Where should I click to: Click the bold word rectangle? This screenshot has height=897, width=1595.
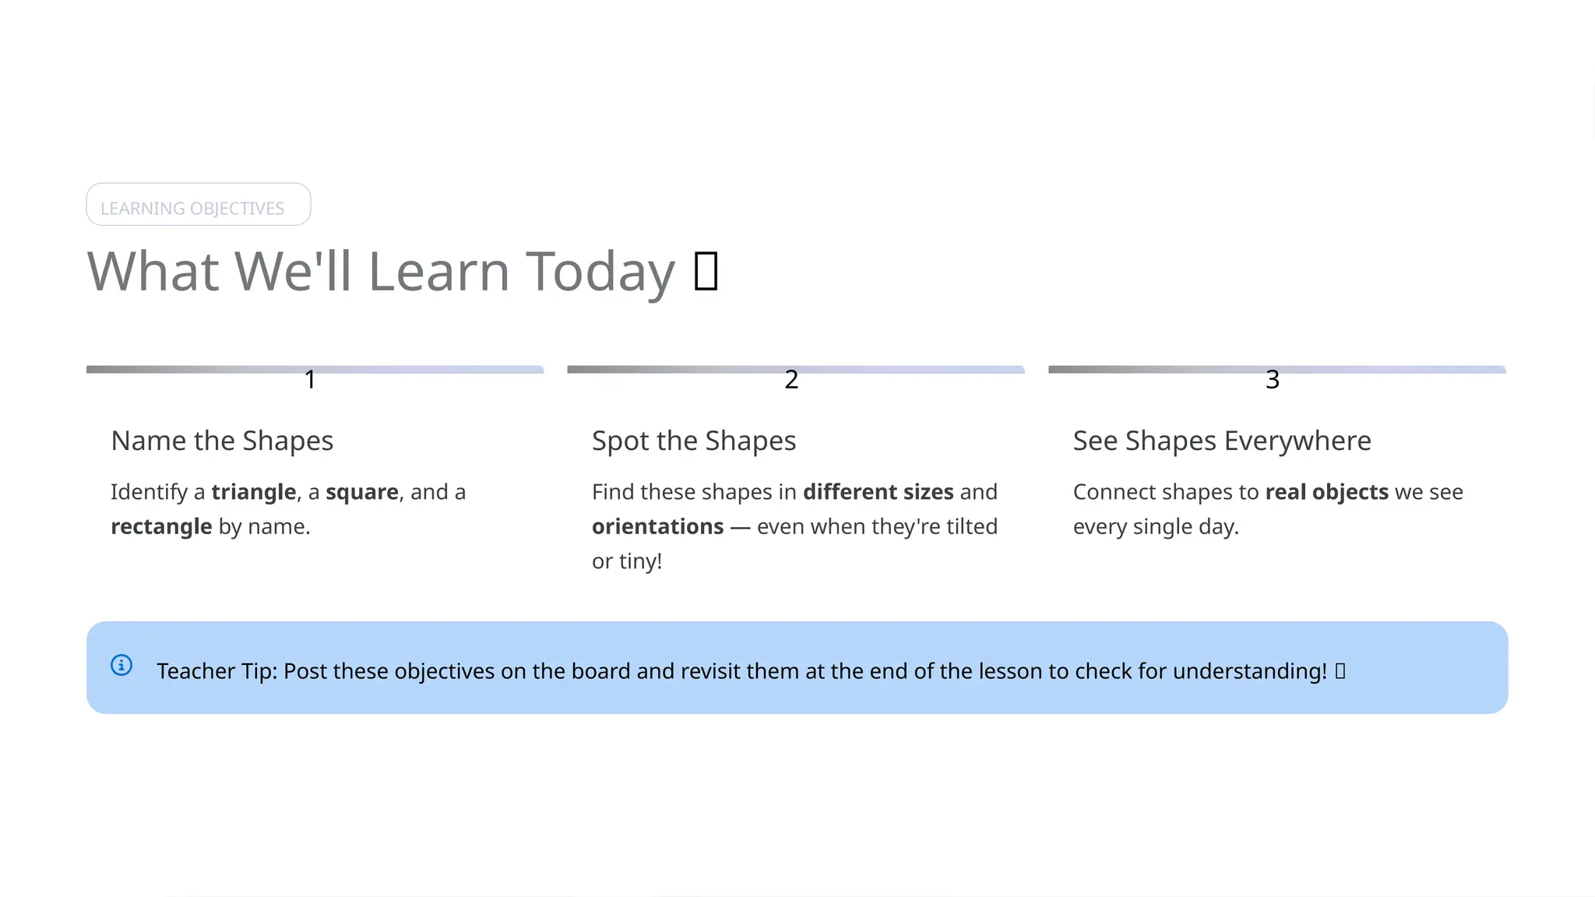[x=161, y=526]
